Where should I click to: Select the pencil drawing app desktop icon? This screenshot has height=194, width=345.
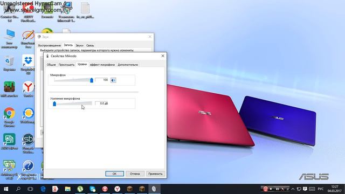pyautogui.click(x=28, y=39)
